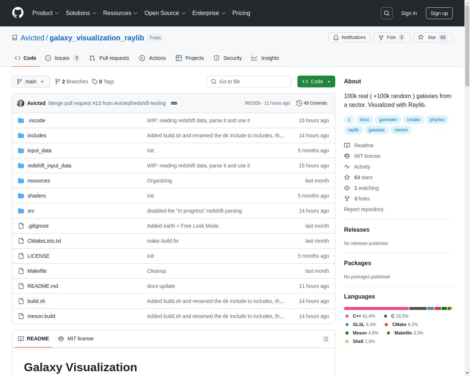Image resolution: width=470 pixels, height=376 pixels.
Task: Click the forks icon beside 3 forks
Action: (347, 199)
